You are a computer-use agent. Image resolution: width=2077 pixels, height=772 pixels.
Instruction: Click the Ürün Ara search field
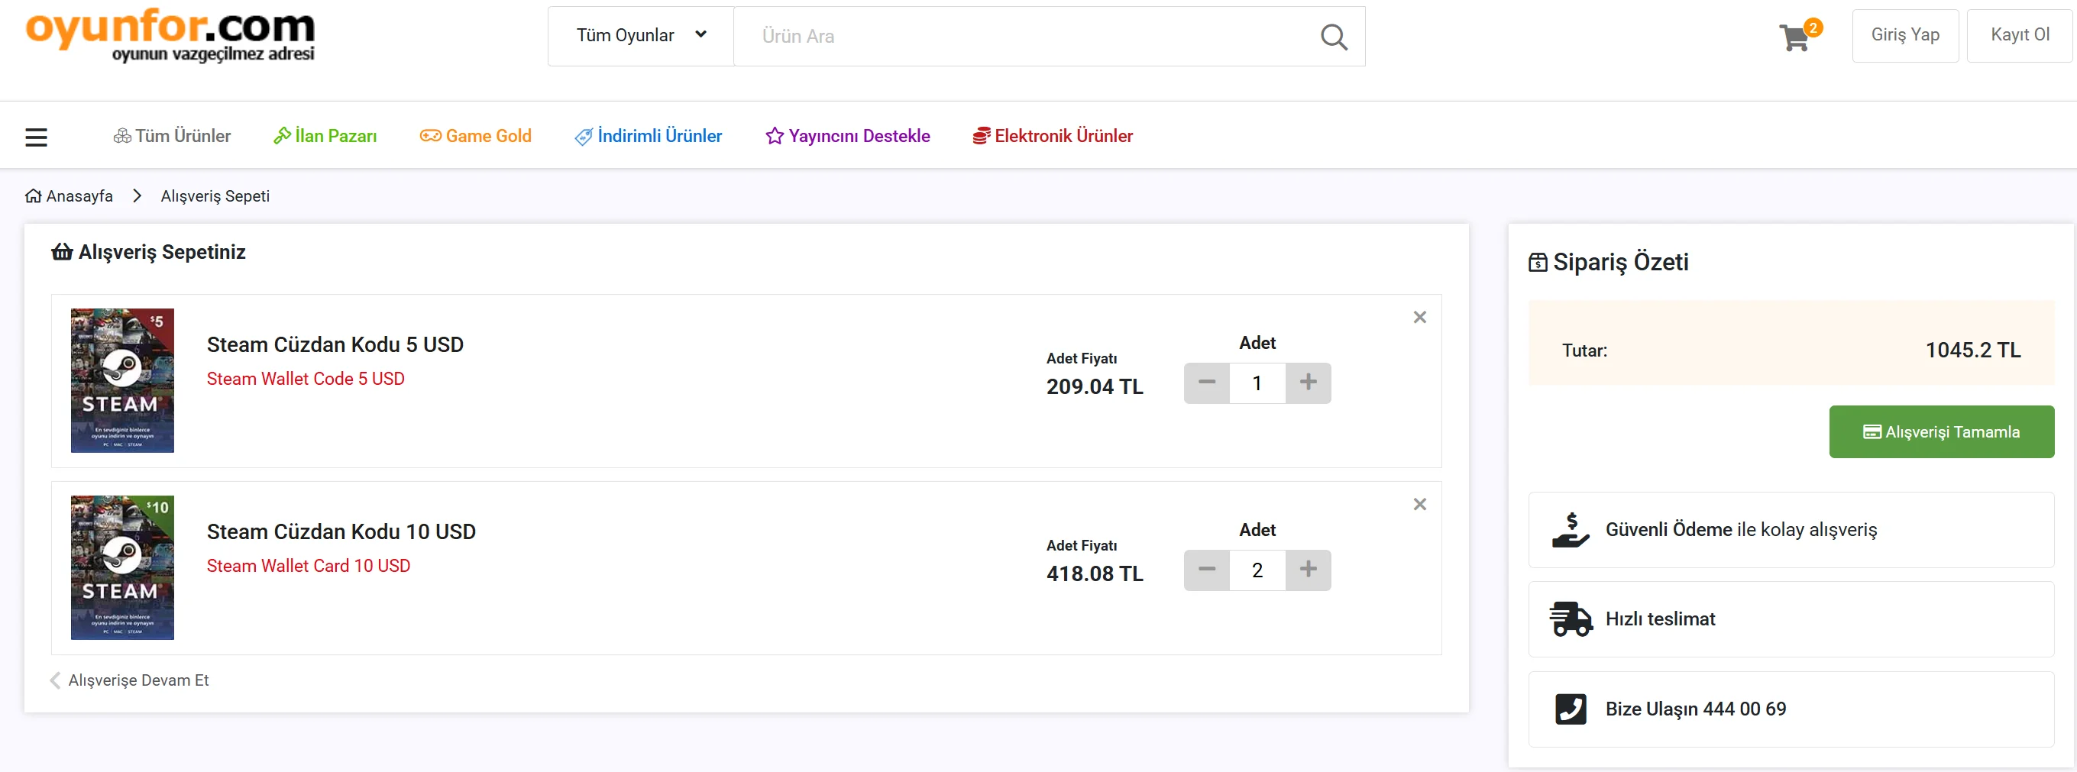point(1024,36)
